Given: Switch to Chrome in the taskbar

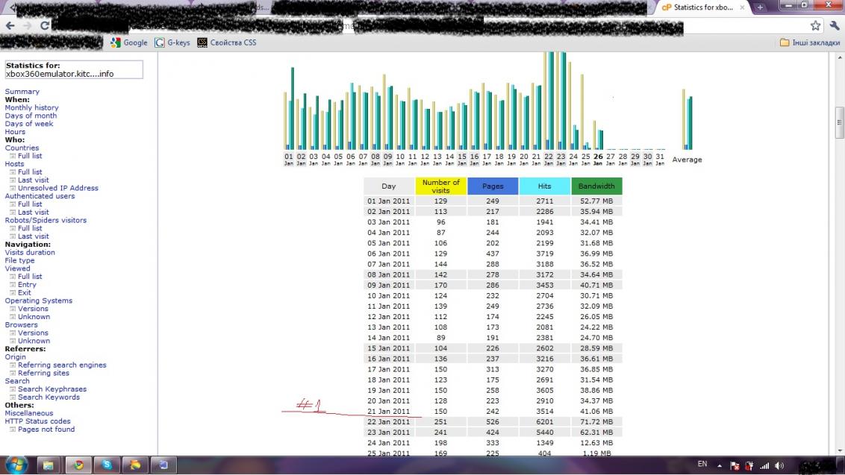Looking at the screenshot, I should [78, 465].
